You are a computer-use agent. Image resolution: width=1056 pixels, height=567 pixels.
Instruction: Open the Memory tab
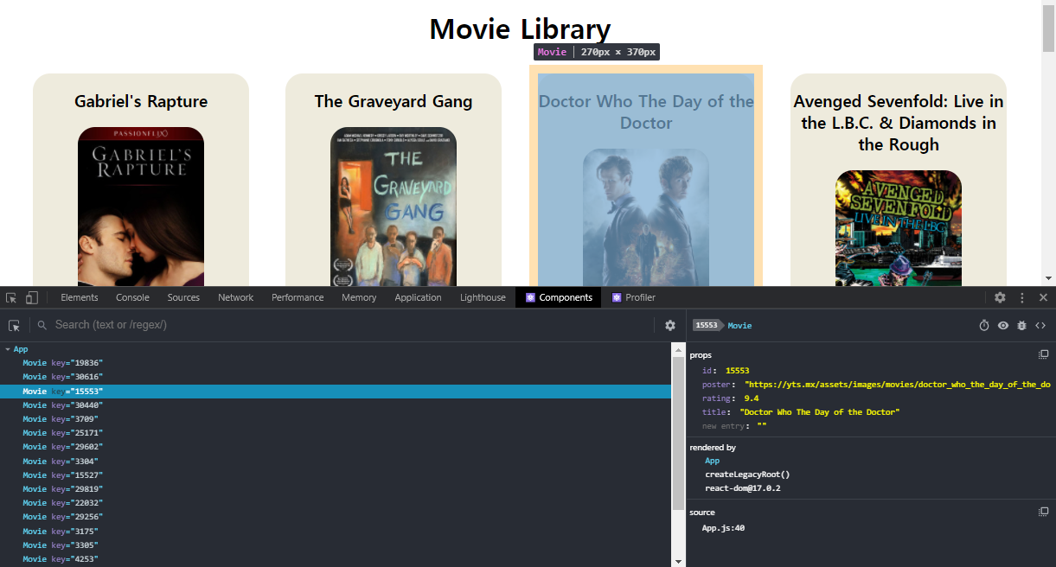pyautogui.click(x=359, y=297)
